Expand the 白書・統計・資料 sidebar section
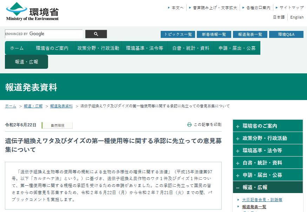The height and width of the screenshot is (212, 307). (x=268, y=163)
